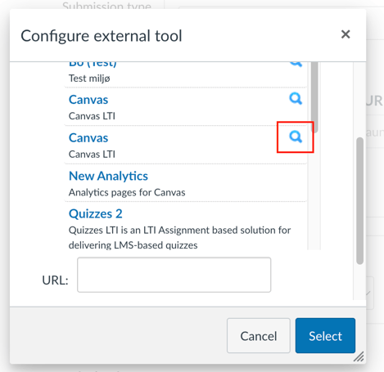
Task: Click the dialog's outer scrollbar thumb
Action: 360,201
